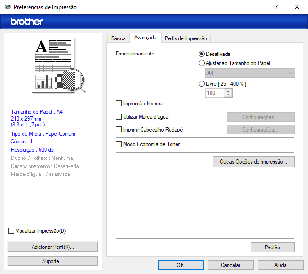Image resolution: width=308 pixels, height=274 pixels.
Task: Click the scaling percentage input field
Action: click(215, 93)
